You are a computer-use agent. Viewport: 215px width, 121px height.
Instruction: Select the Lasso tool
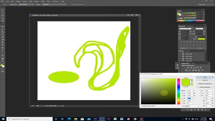2,16
